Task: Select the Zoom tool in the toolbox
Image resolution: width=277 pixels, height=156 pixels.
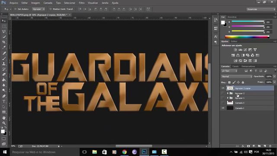Action: (4, 123)
